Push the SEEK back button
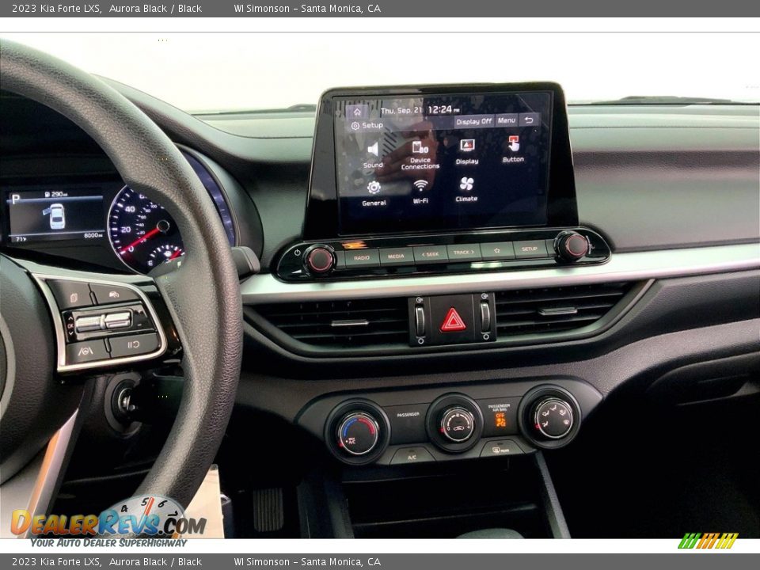The height and width of the screenshot is (570, 760). point(430,254)
